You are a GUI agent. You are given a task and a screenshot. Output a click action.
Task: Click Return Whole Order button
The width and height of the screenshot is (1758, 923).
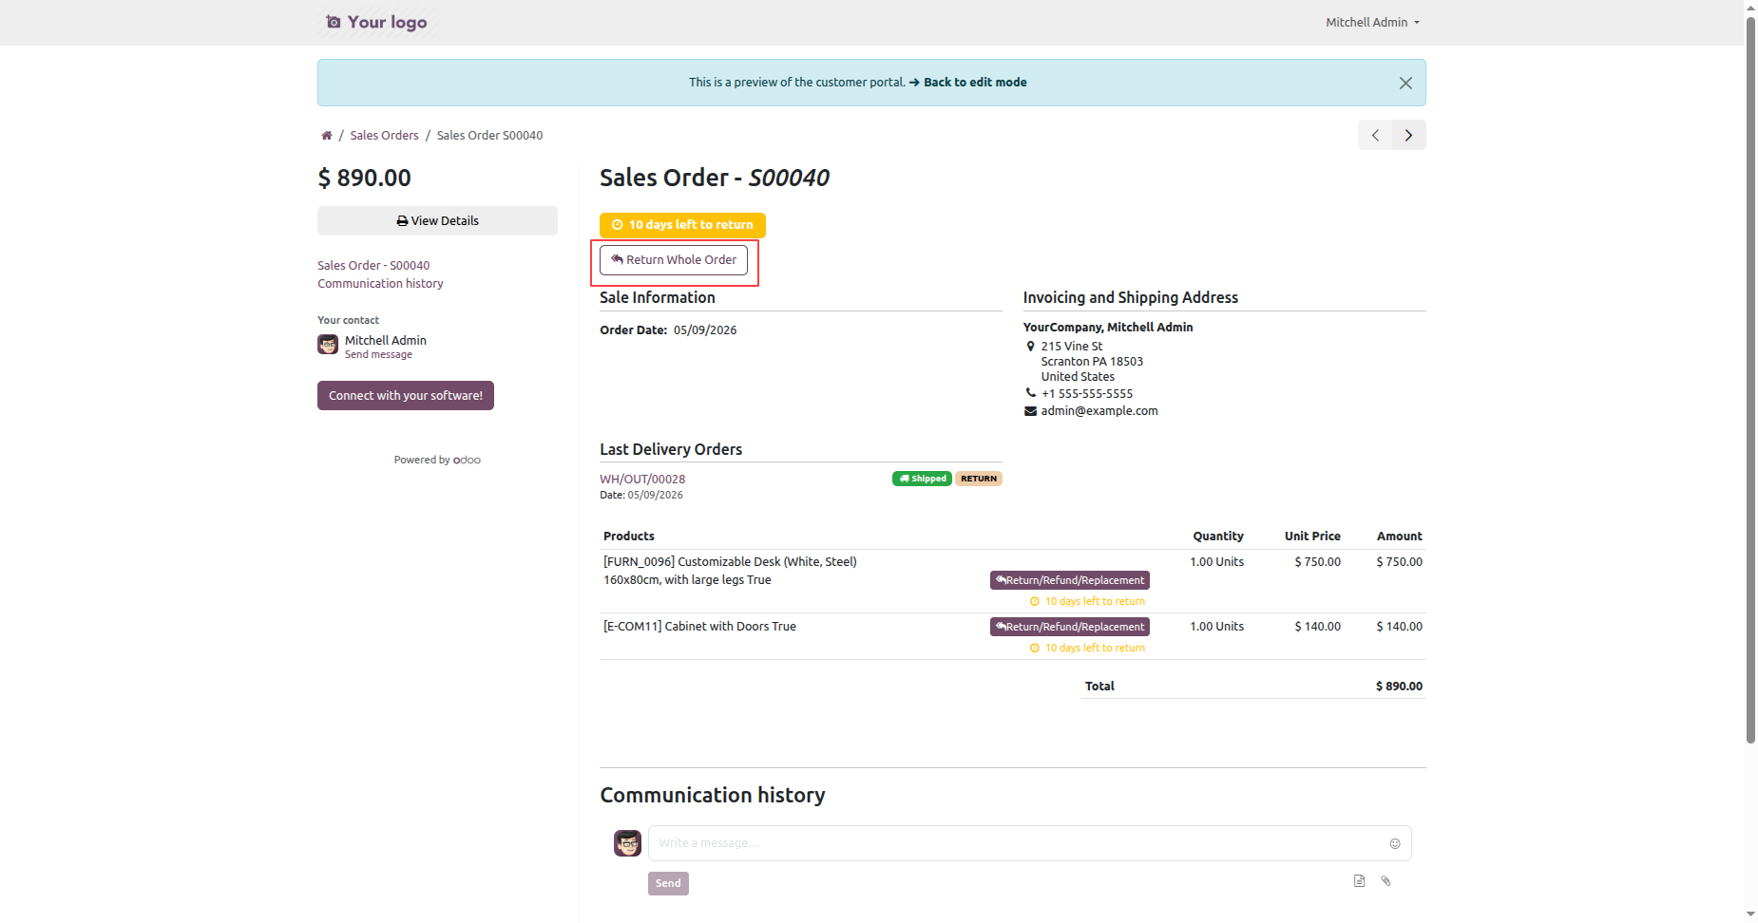point(674,260)
